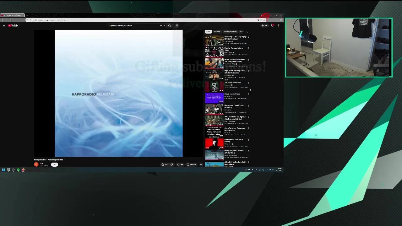Clear the search box with X
The width and height of the screenshot is (402, 226).
[x=164, y=25]
